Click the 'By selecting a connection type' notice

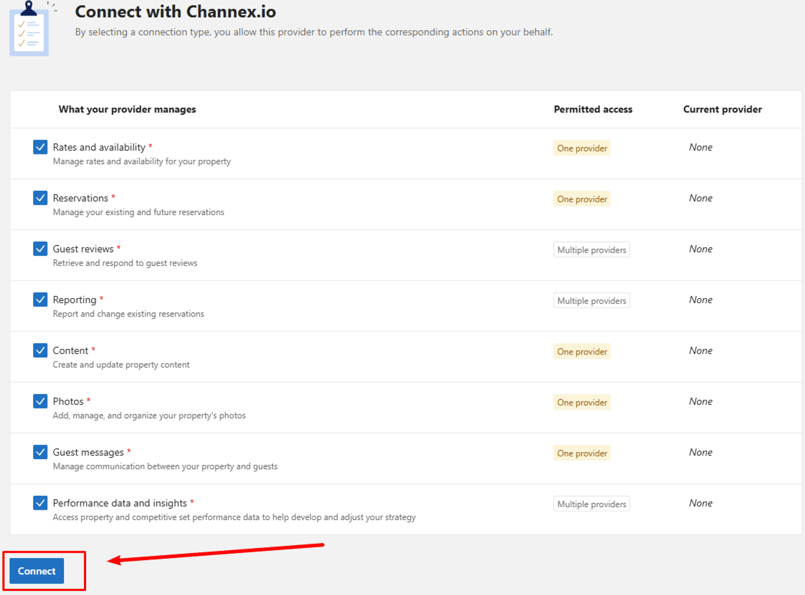click(314, 32)
